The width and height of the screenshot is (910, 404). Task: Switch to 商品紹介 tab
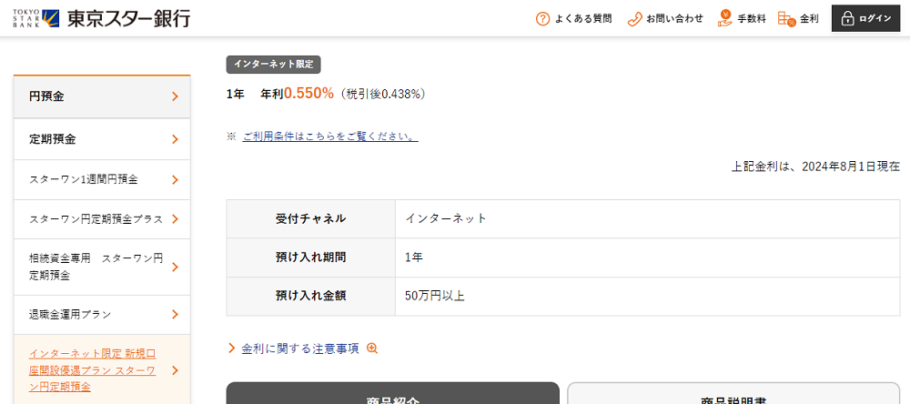392,393
